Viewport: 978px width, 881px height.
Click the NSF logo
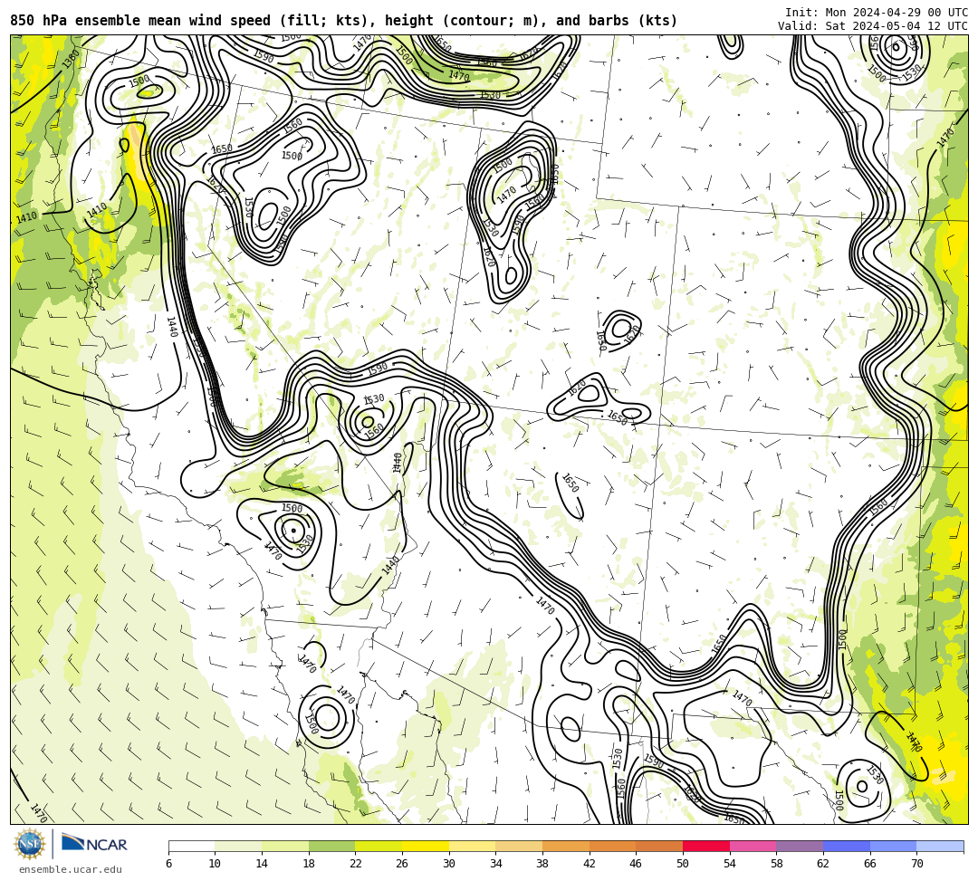click(x=30, y=845)
